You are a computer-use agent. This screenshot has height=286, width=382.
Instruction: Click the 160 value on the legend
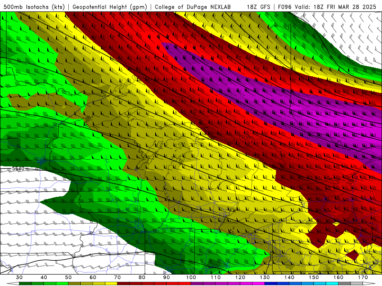339,277
